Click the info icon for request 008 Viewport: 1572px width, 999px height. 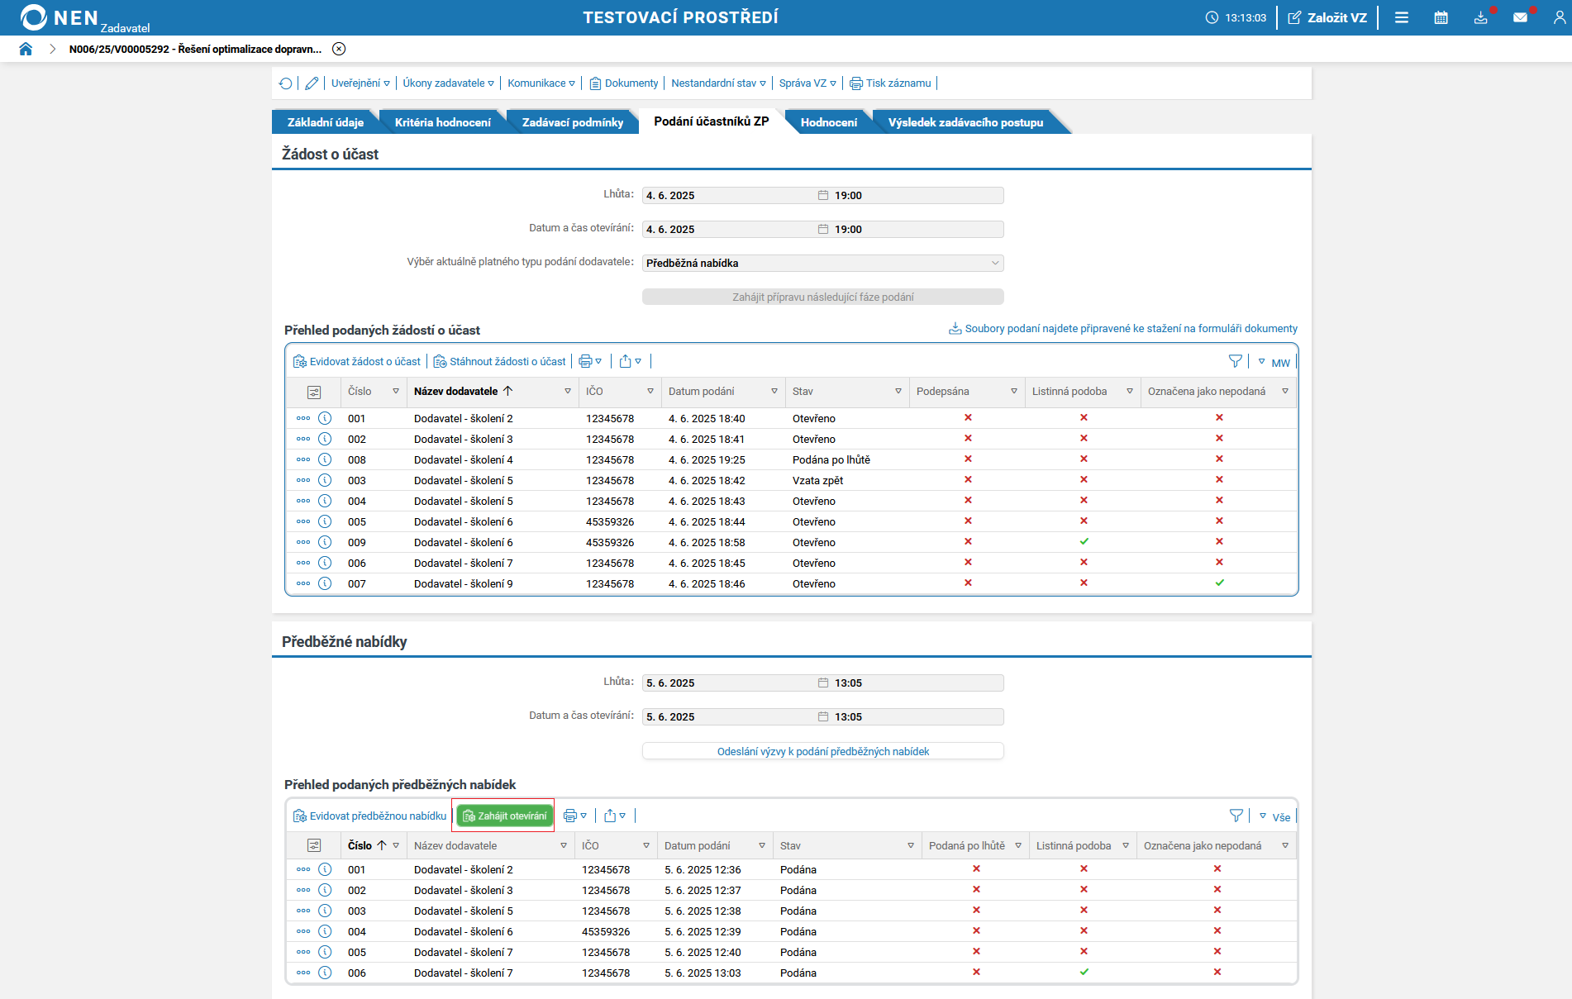coord(325,459)
